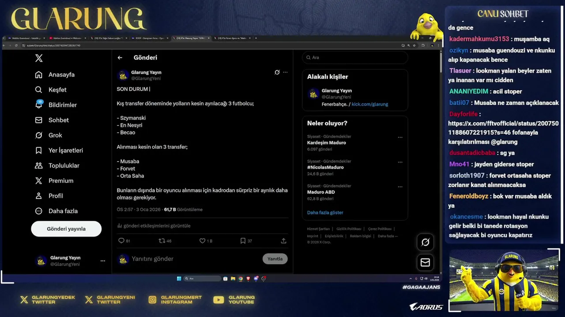
Task: Open Reklam bilgisi footer link
Action: [x=361, y=236]
